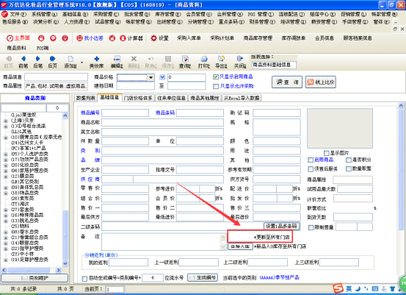This screenshot has width=406, height=295.
Task: Click category tree vertical scrollbar down arrow
Action: 65,263
